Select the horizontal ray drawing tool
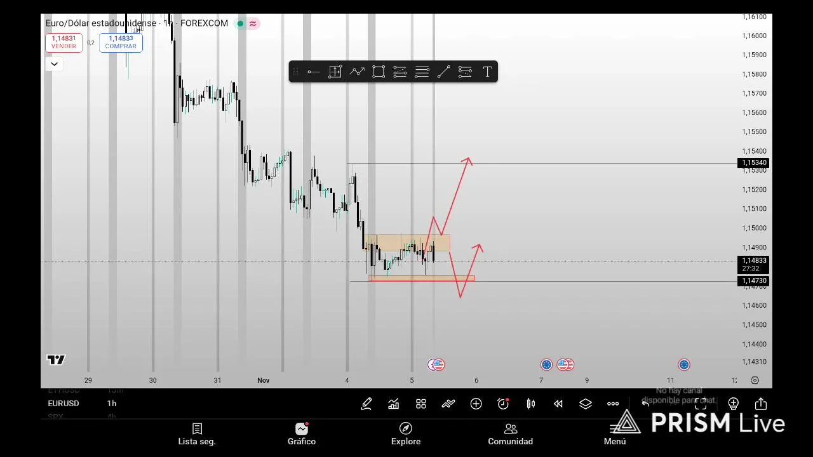813x457 pixels. click(x=314, y=72)
